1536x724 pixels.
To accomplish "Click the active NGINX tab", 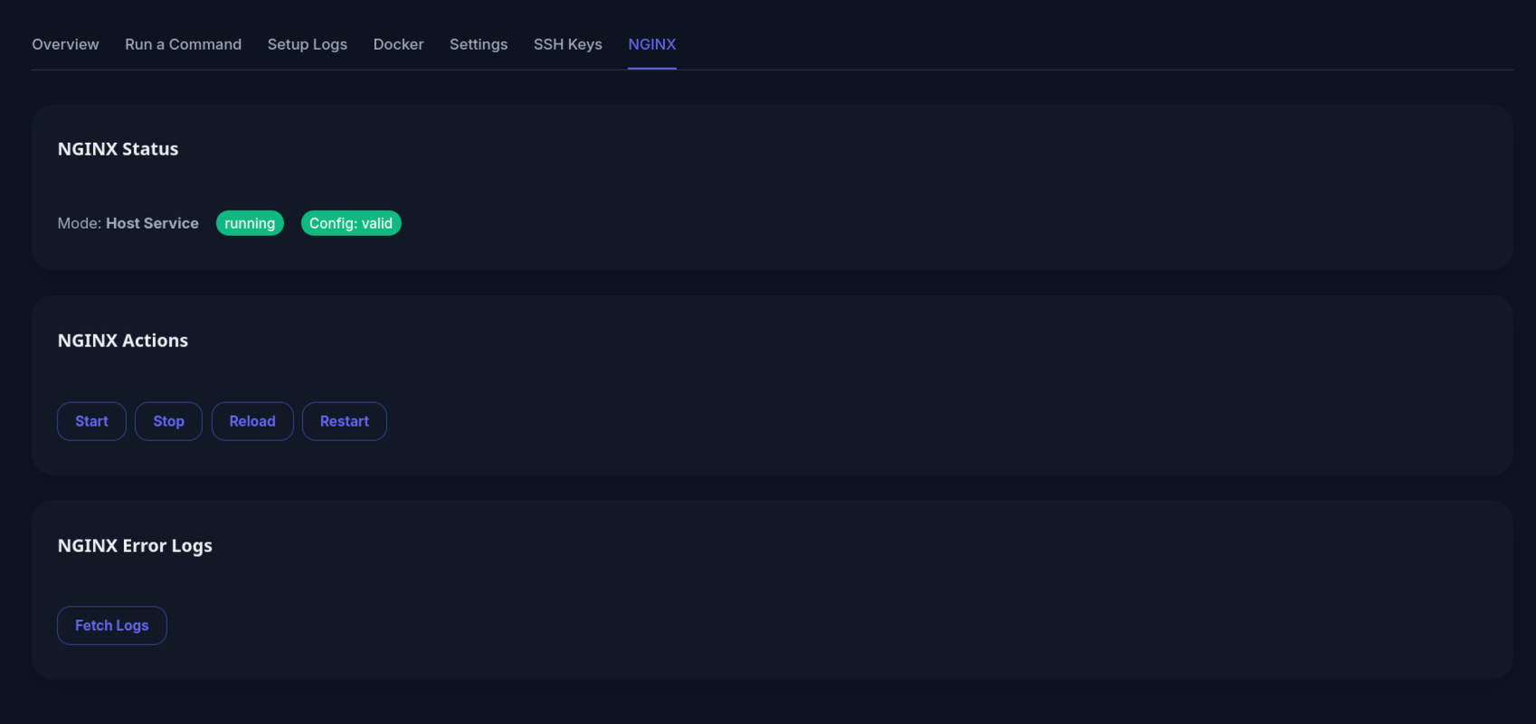I will point(652,44).
